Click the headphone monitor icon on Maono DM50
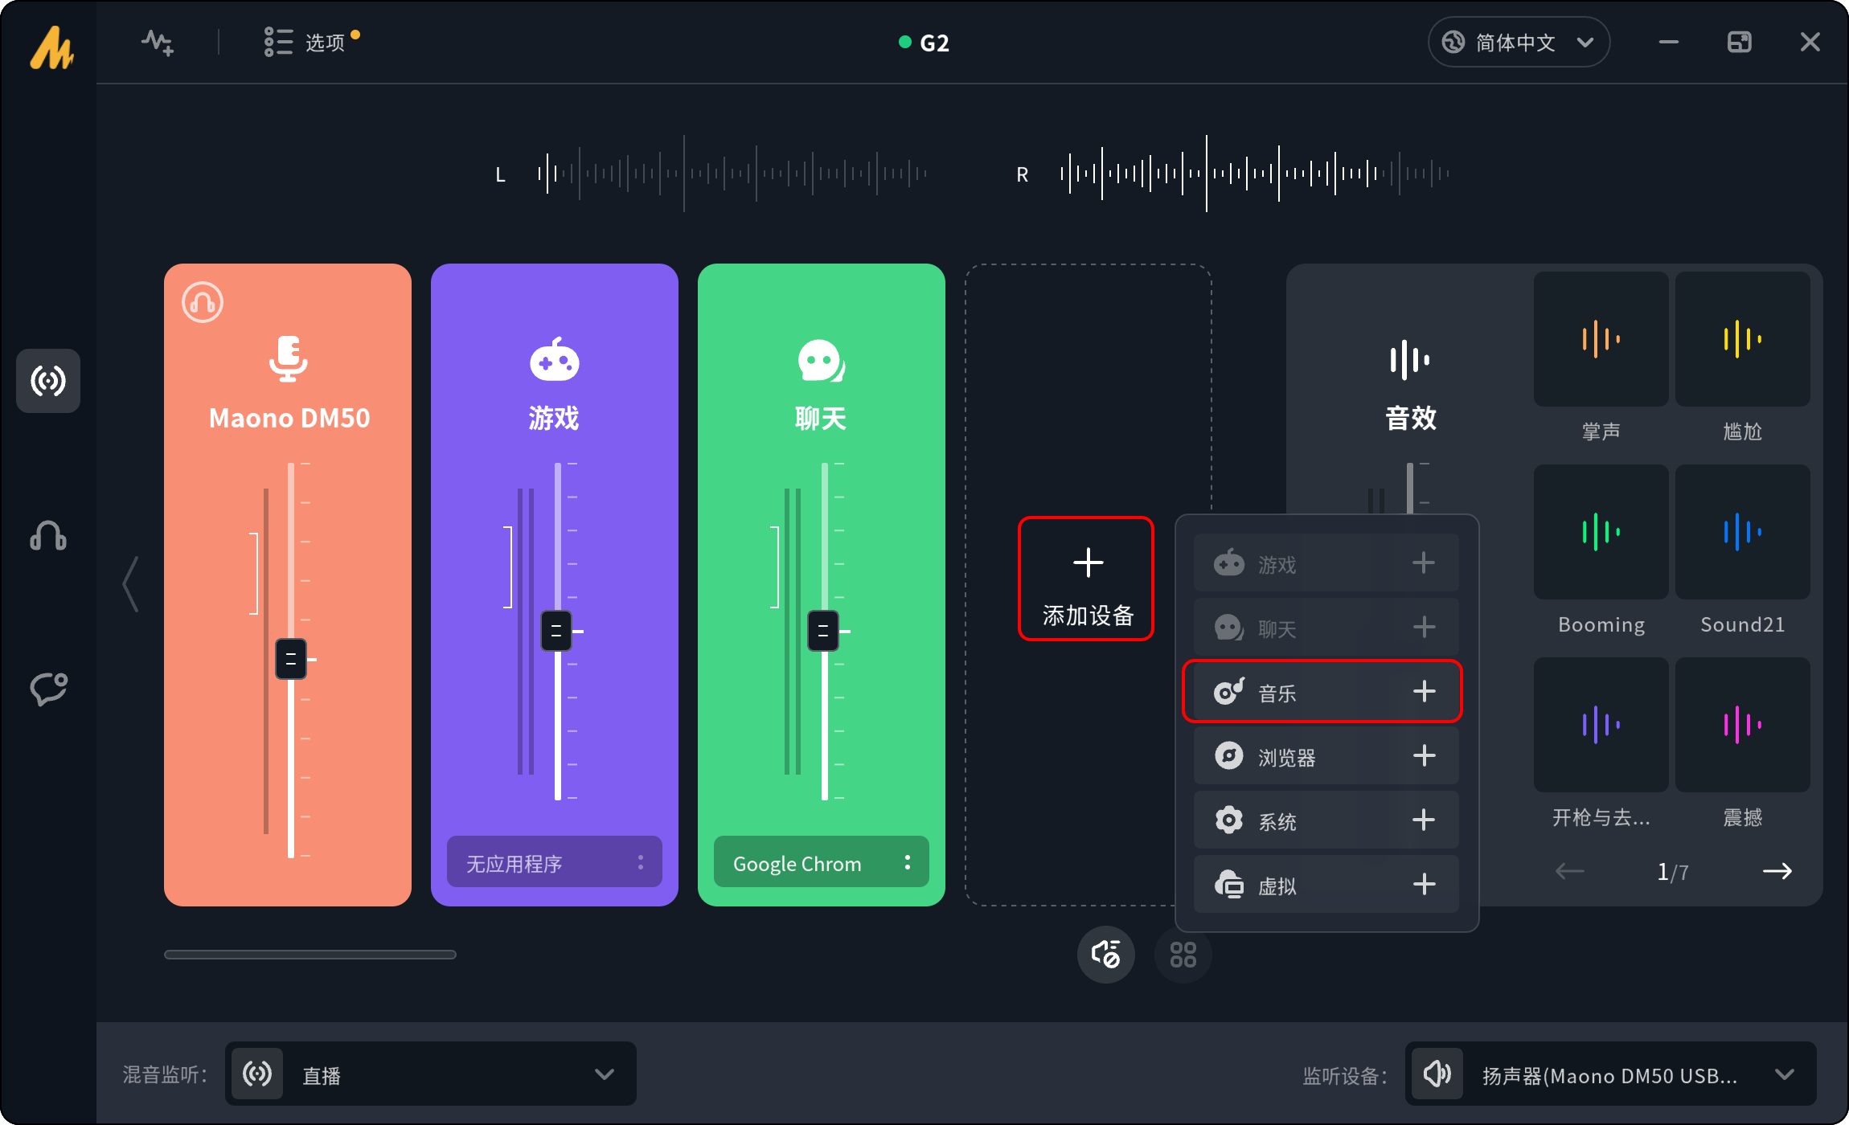 [202, 303]
